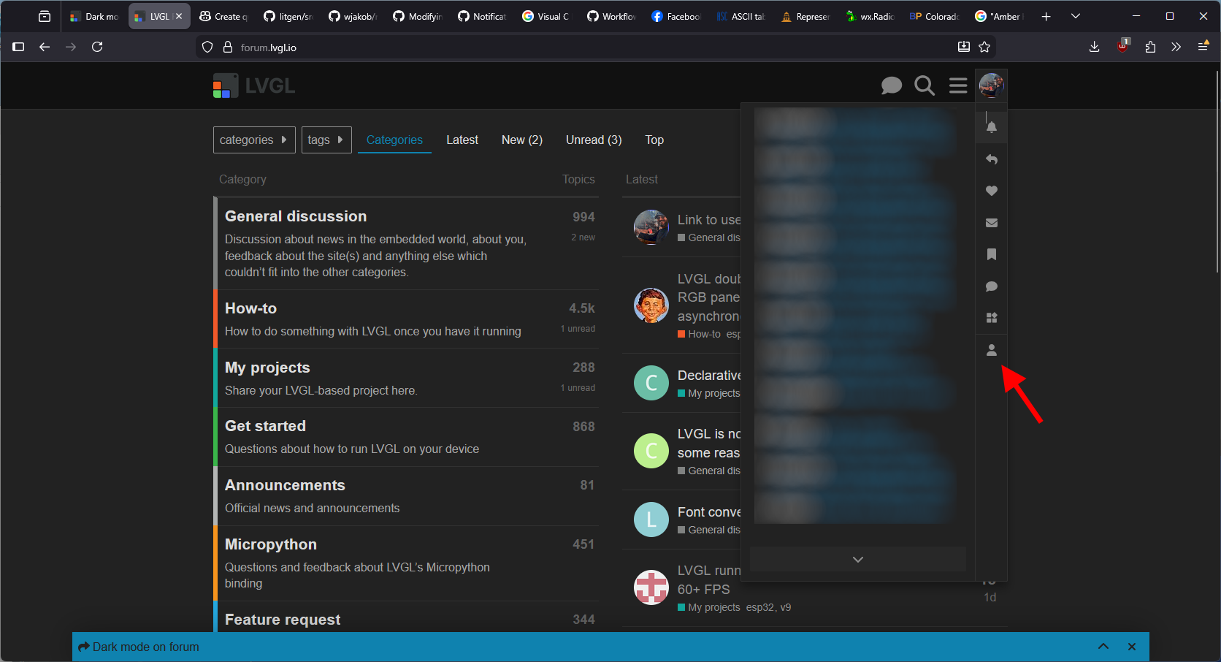Open the messages envelope tab
This screenshot has height=662, width=1221.
click(991, 223)
